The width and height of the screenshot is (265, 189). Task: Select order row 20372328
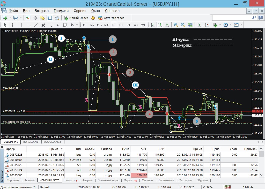[x=131, y=155]
